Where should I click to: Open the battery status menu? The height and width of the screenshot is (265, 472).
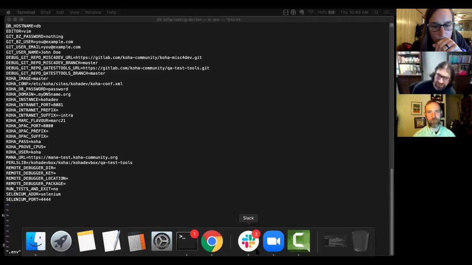[x=326, y=12]
